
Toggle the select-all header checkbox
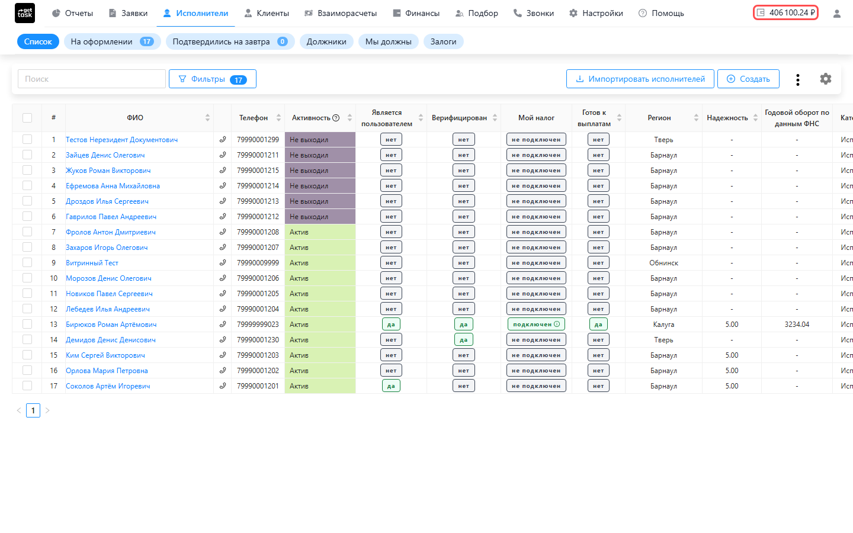(27, 118)
